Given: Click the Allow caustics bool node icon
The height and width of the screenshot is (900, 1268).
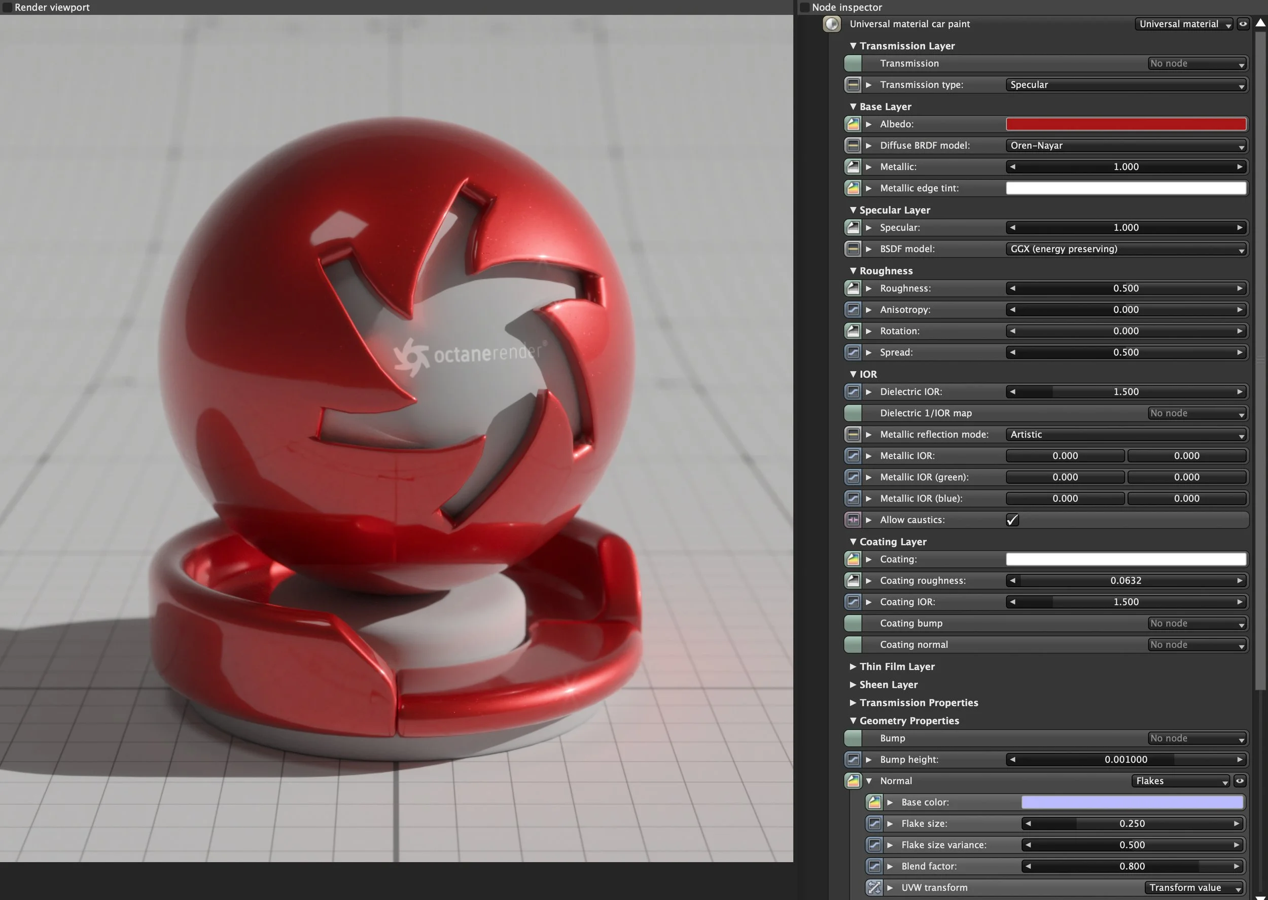Looking at the screenshot, I should click(x=853, y=520).
